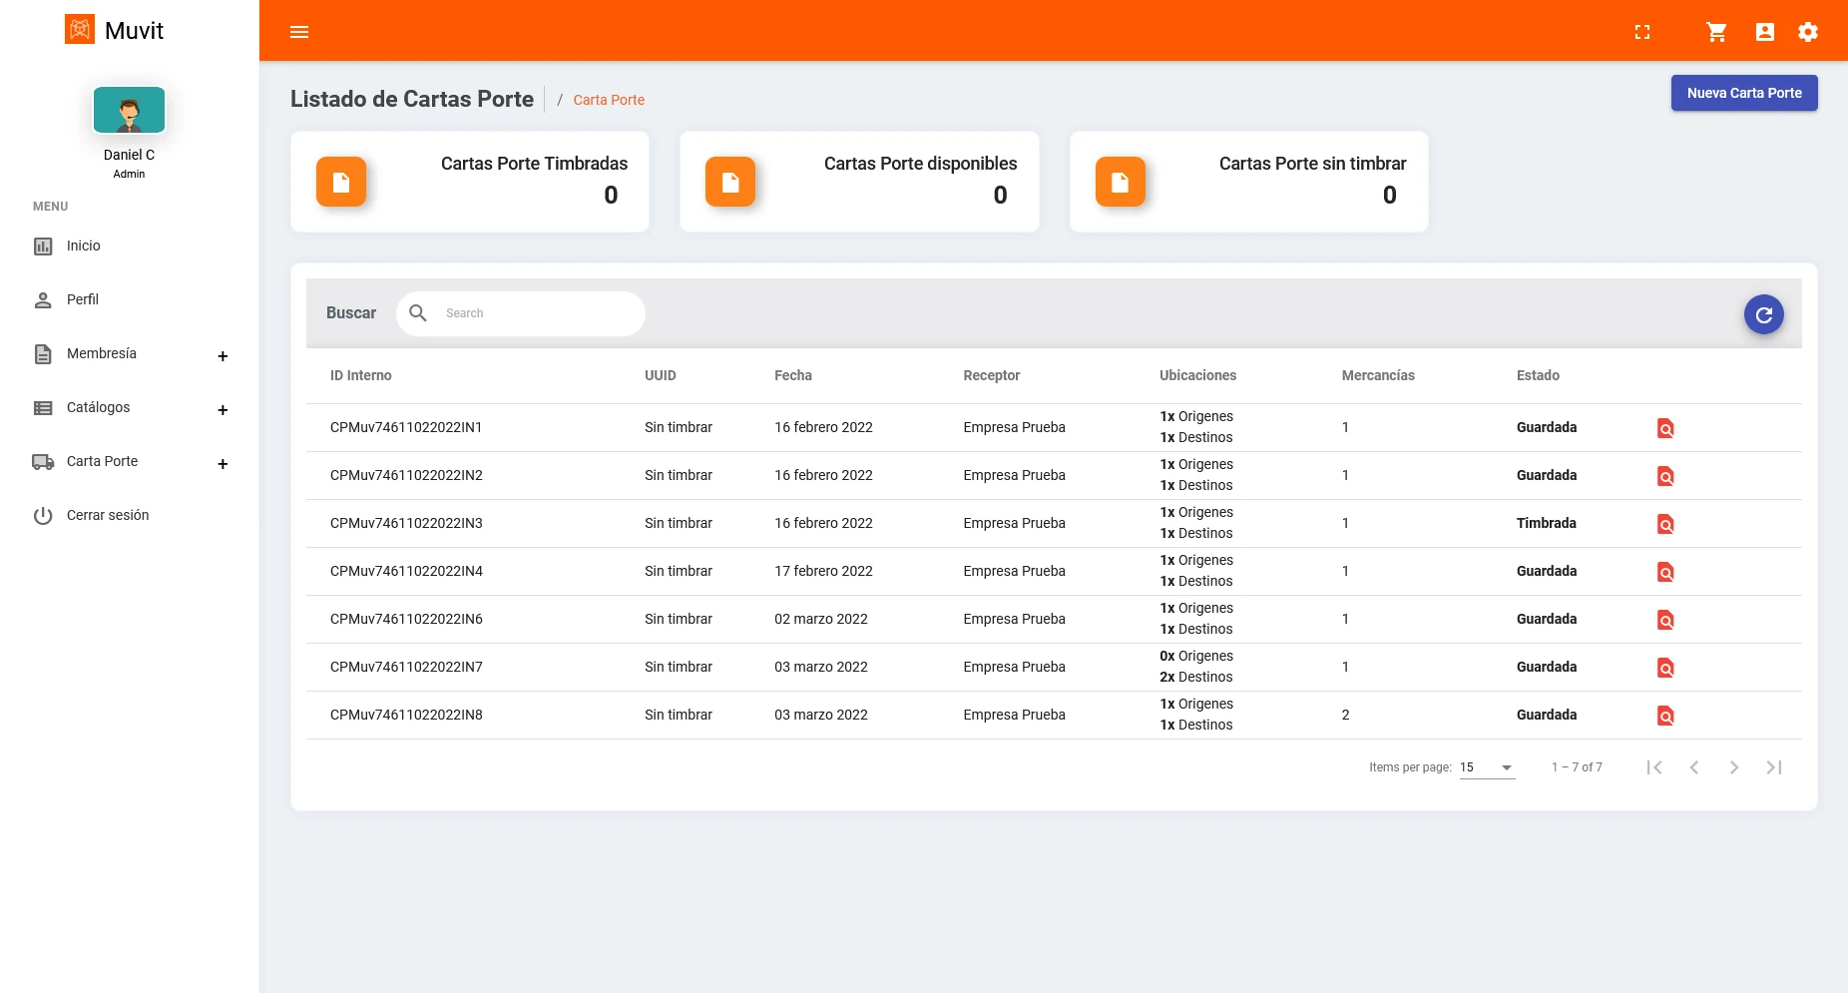Screen dimensions: 1848x993
Task: Click the Cartas Porte Timbradas card title
Action: coord(534,164)
